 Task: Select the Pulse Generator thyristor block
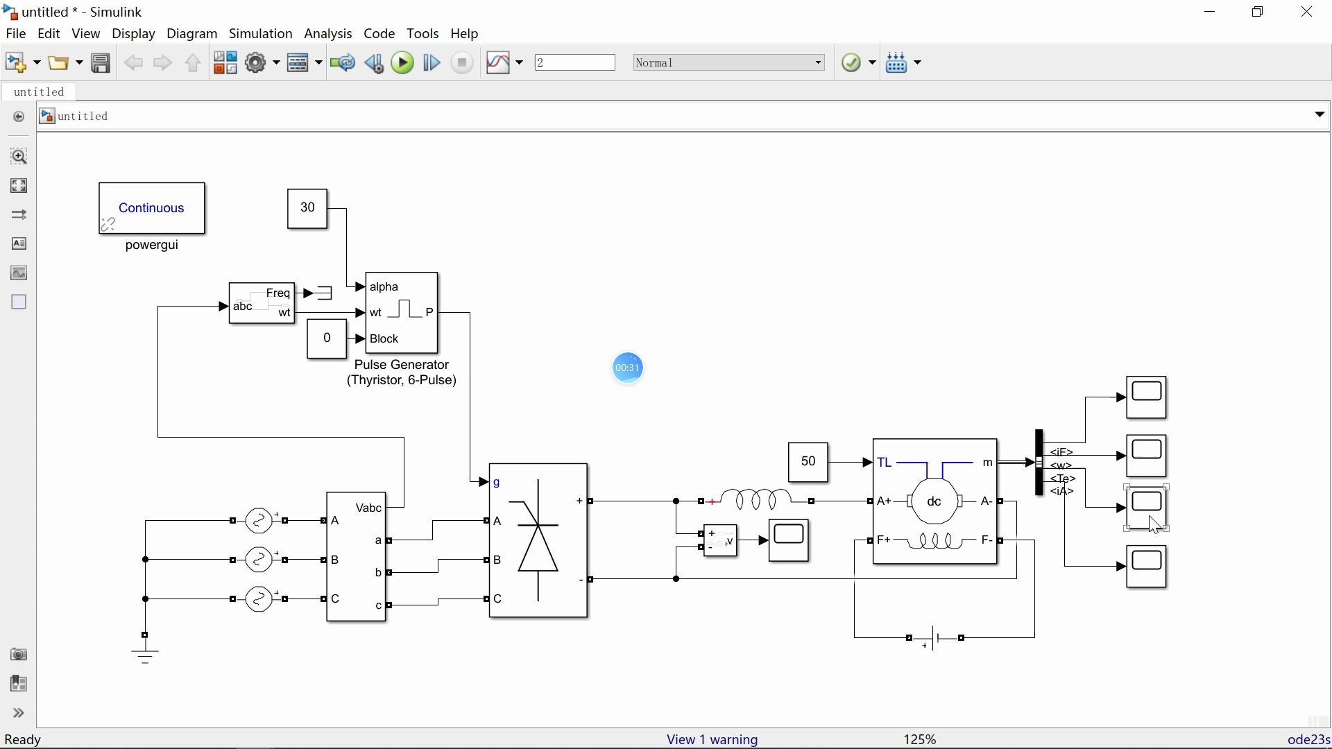tap(402, 313)
